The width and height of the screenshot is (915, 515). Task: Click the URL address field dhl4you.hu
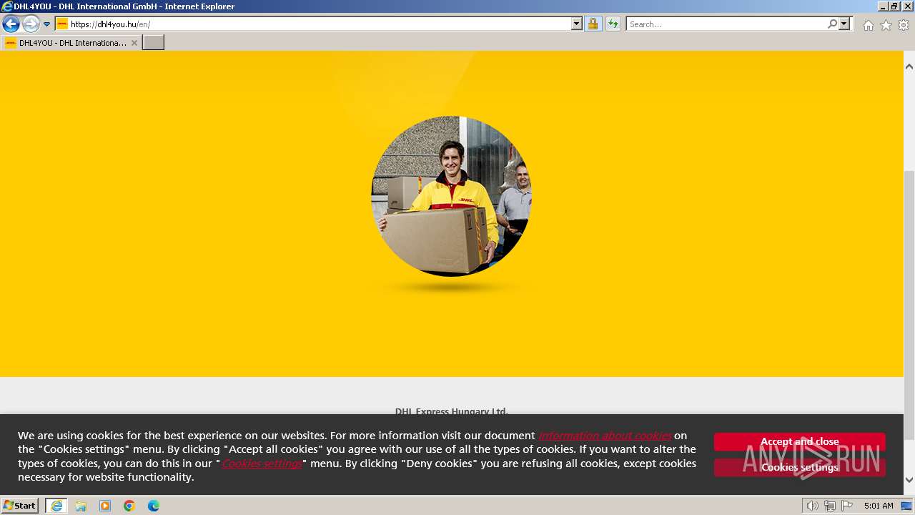coord(320,24)
